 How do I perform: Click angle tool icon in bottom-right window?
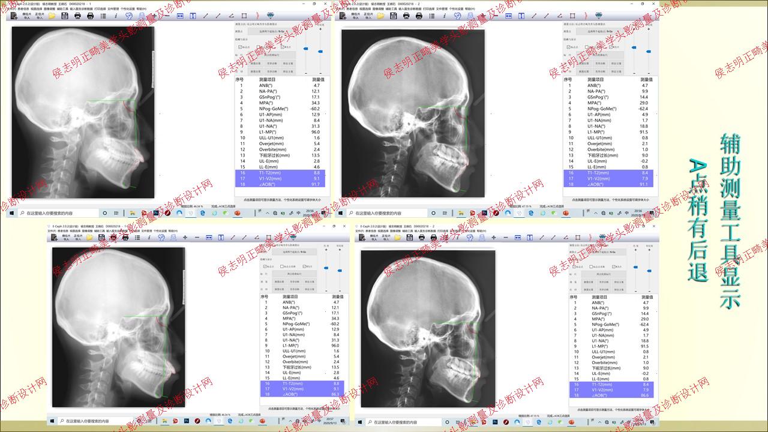tap(566, 238)
